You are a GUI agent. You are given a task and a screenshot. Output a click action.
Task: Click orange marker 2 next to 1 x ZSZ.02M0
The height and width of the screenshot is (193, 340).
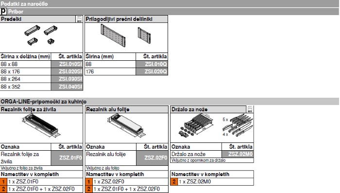click(x=174, y=181)
